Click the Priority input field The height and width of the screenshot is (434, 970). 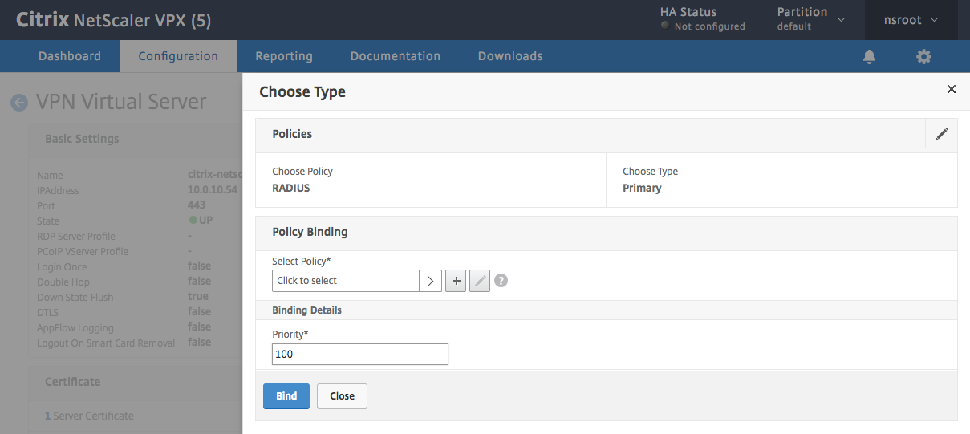point(360,354)
